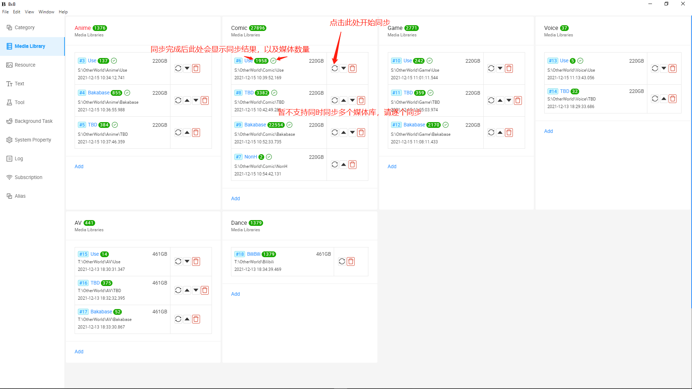The height and width of the screenshot is (389, 692).
Task: Delete the BiliBili library #18
Action: (351, 261)
